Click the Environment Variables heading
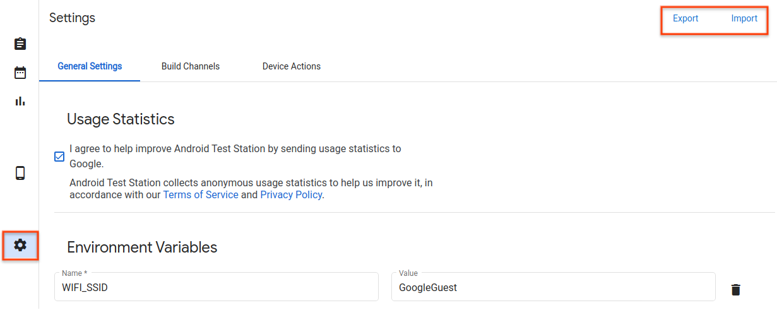Screen dimensions: 777x310 tap(142, 247)
